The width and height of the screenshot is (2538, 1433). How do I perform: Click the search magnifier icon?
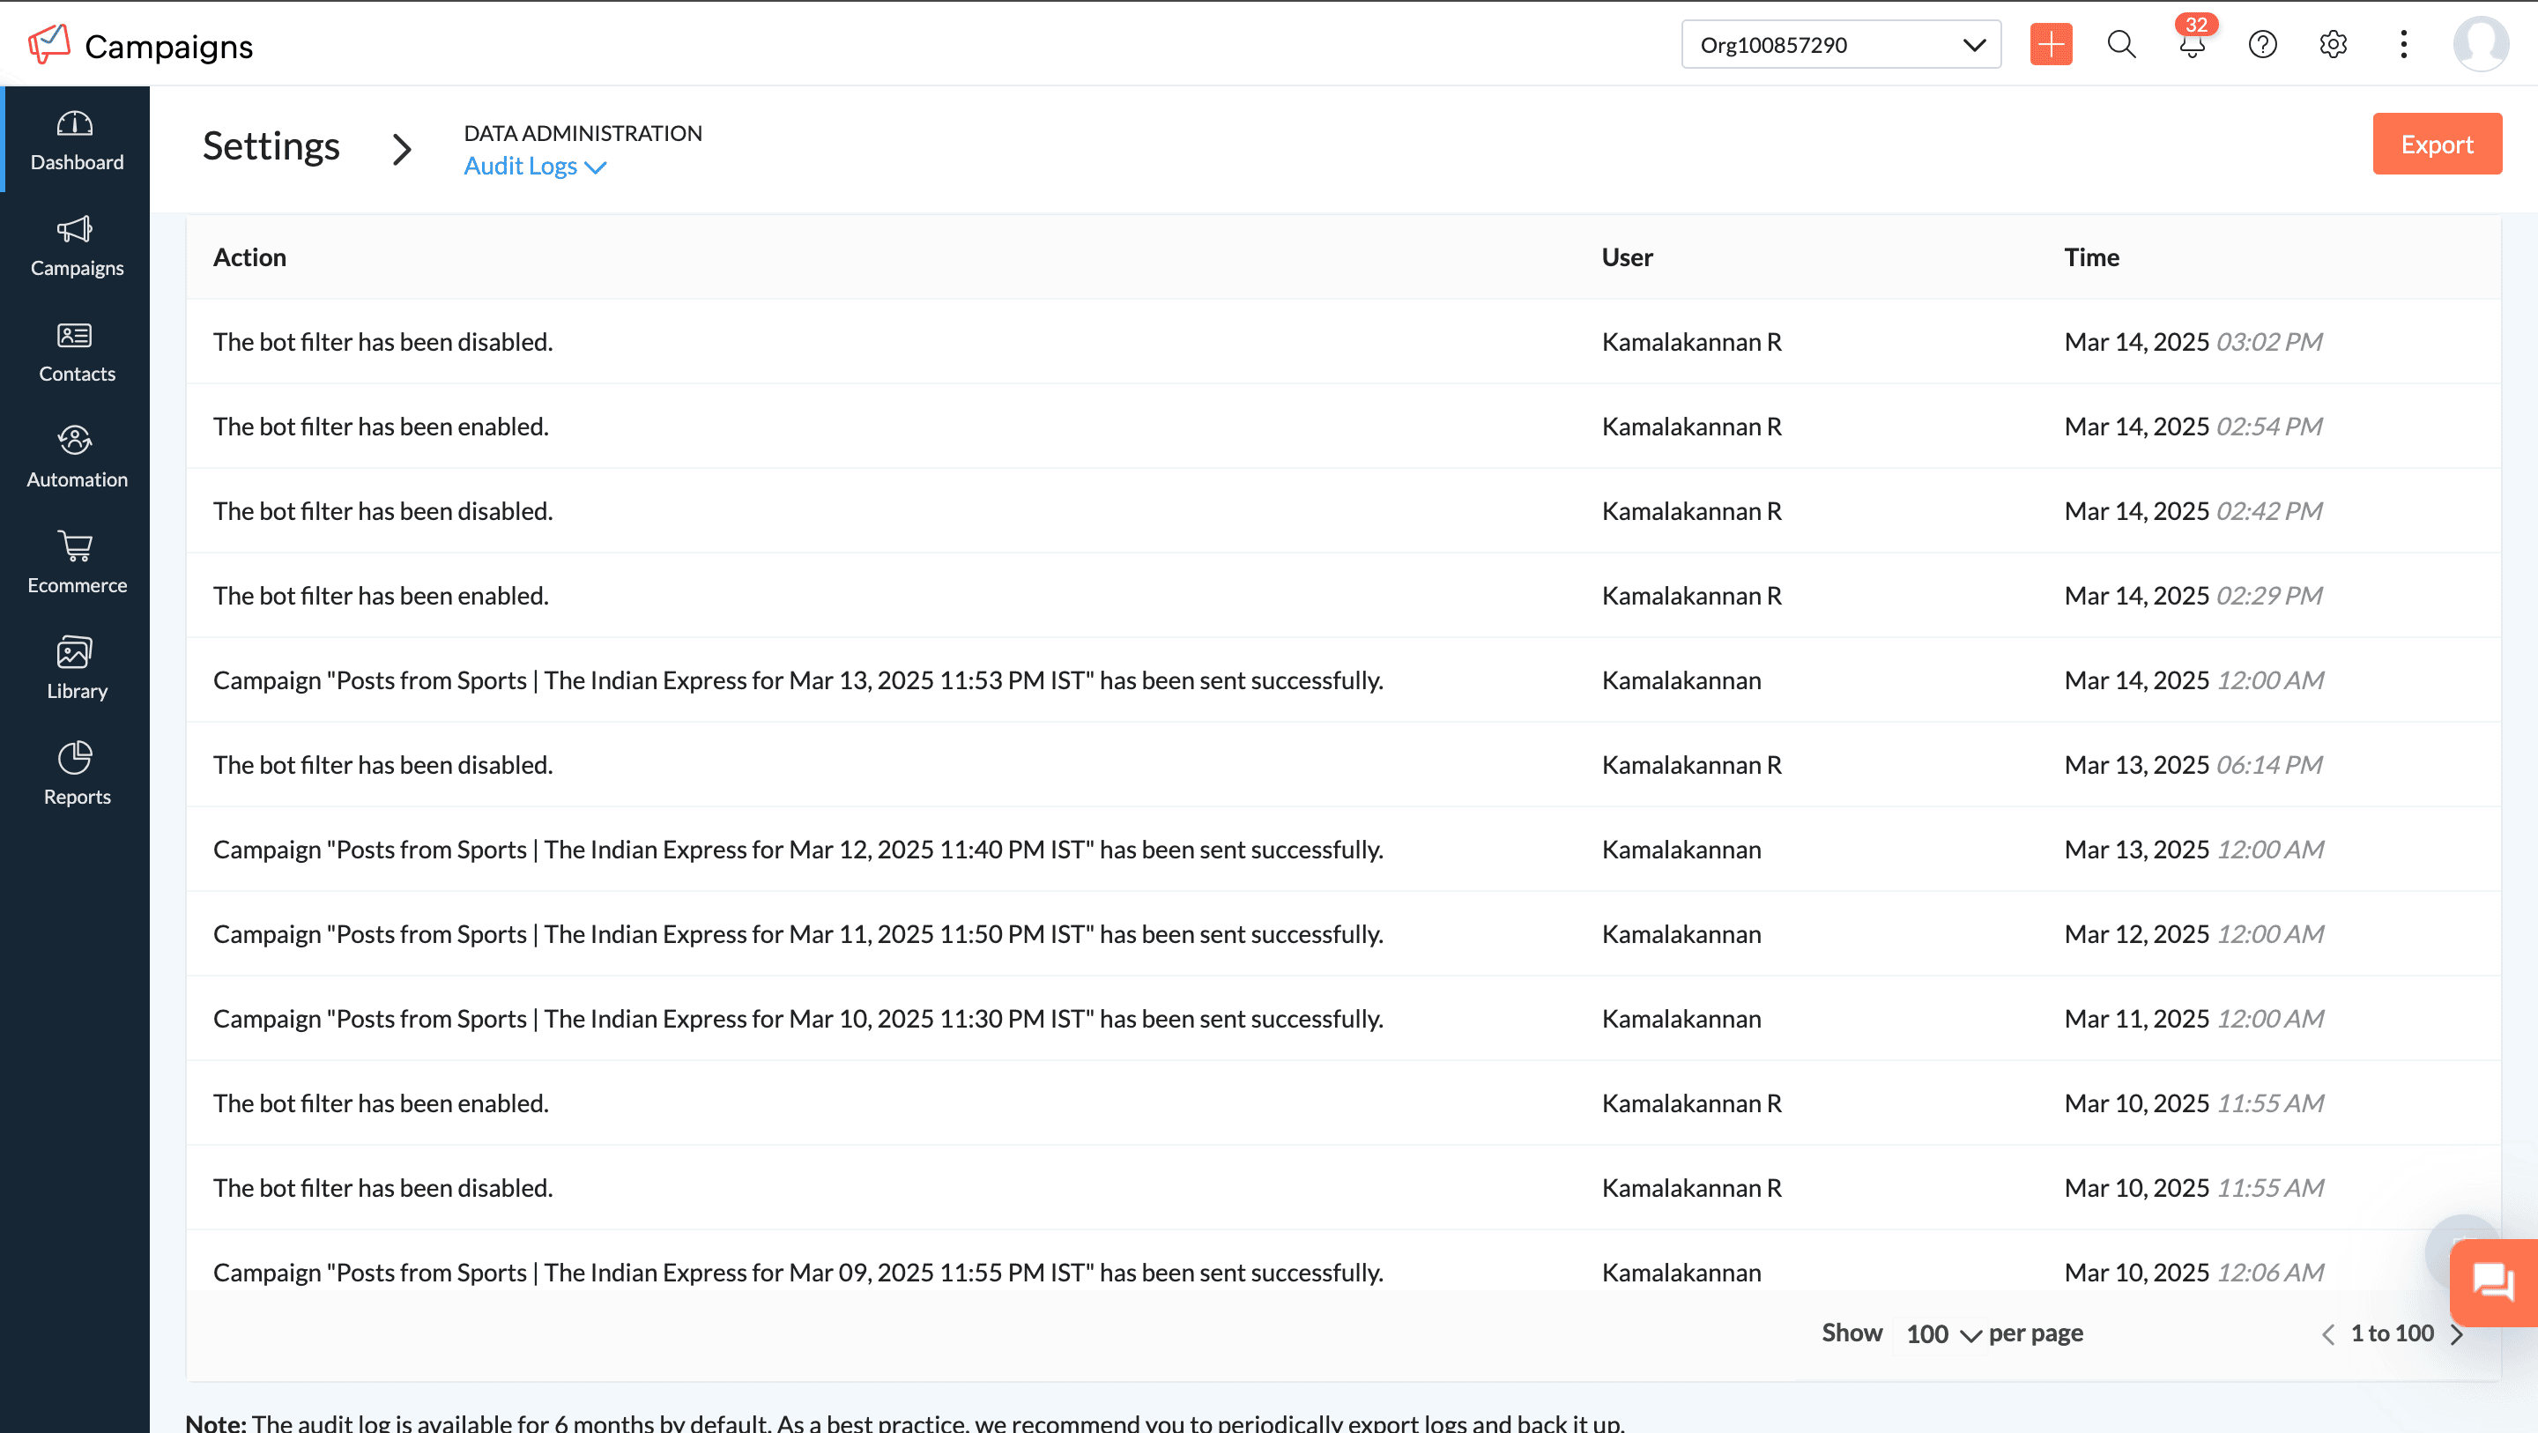[x=2121, y=44]
